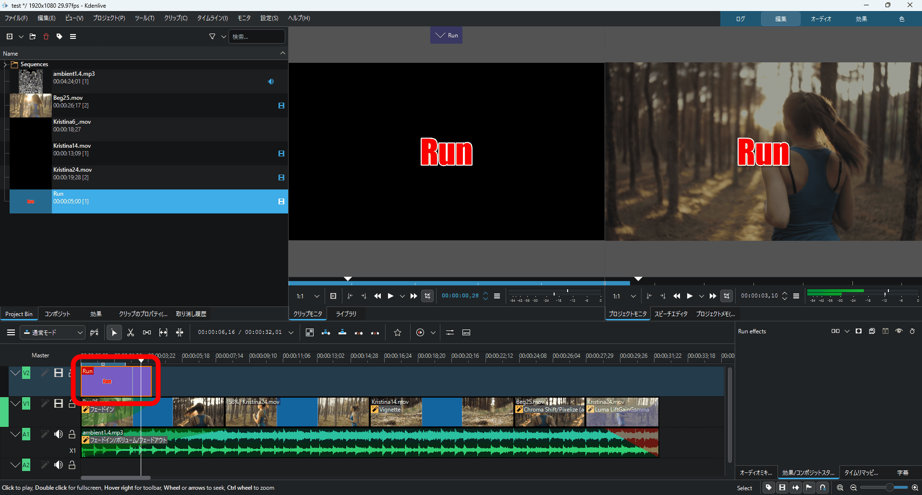Click the tag icon in Project Bin toolbar

coord(60,36)
